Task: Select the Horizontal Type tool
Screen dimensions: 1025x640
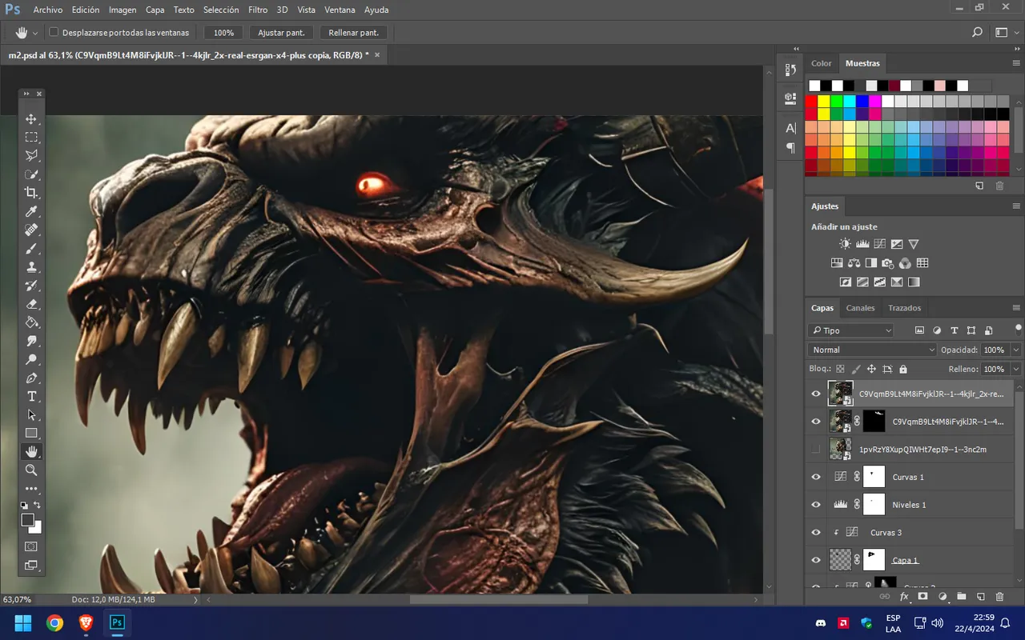Action: [31, 397]
